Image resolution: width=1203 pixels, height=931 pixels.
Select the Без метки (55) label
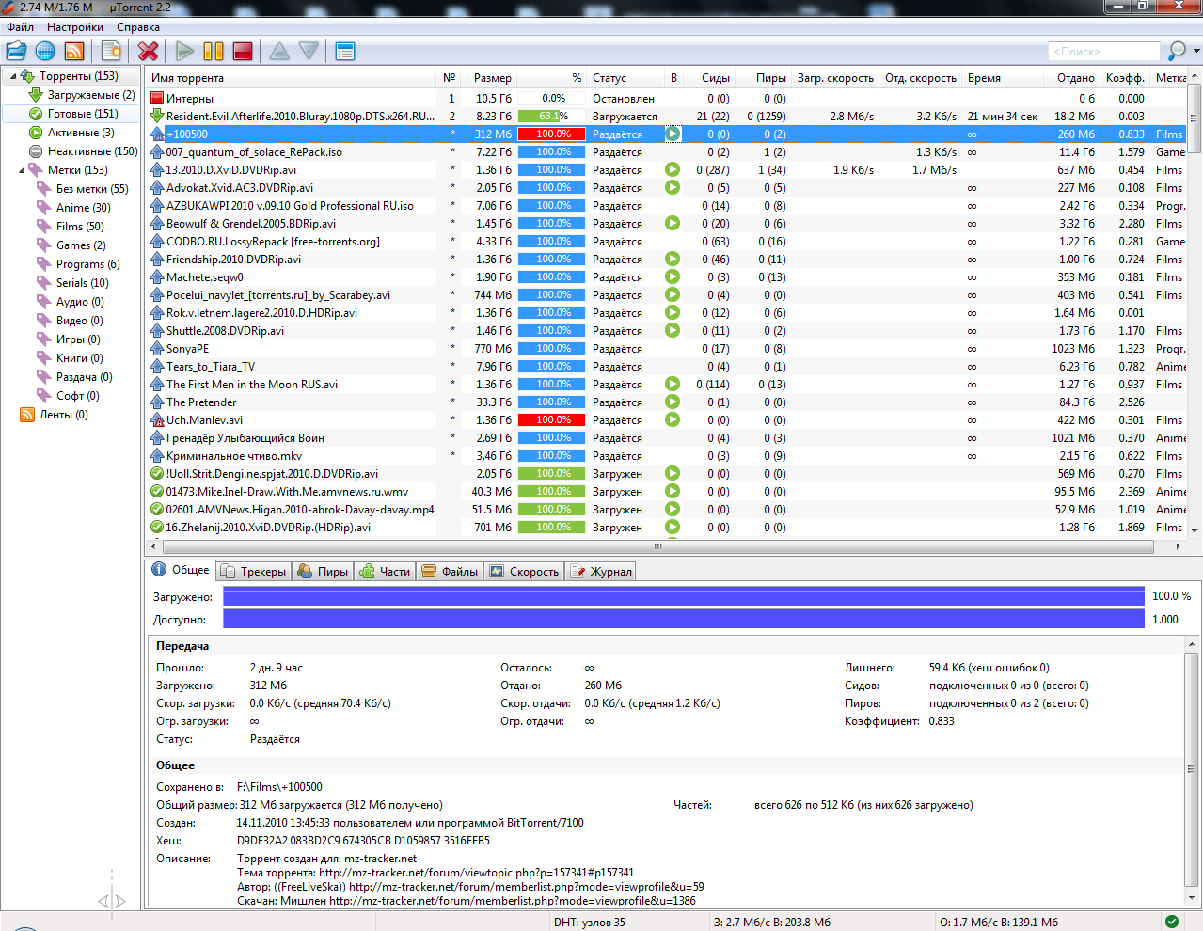click(83, 189)
